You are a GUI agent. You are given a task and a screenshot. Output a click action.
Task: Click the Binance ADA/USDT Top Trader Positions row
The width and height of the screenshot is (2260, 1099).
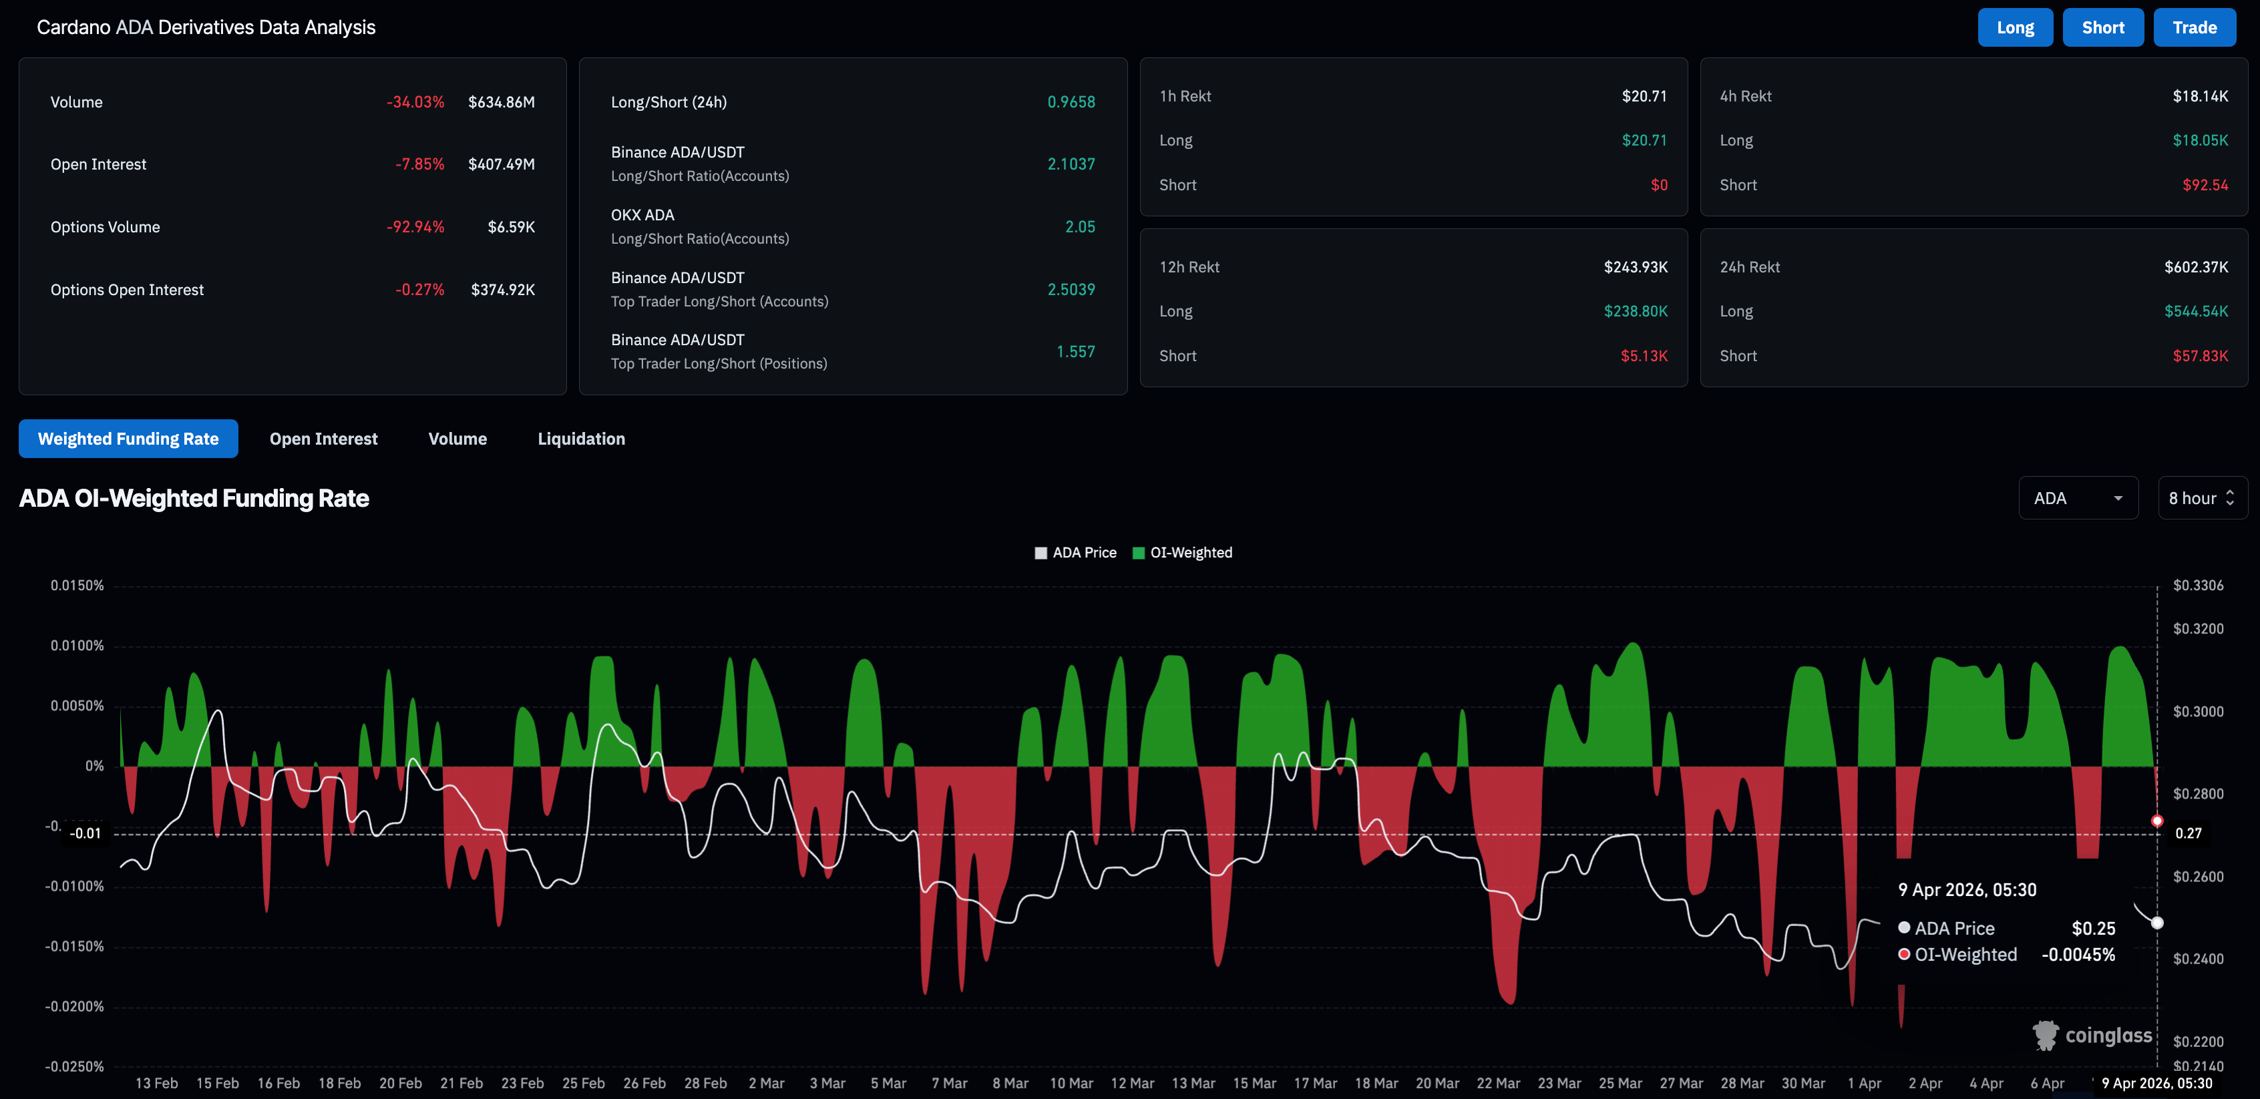(852, 352)
